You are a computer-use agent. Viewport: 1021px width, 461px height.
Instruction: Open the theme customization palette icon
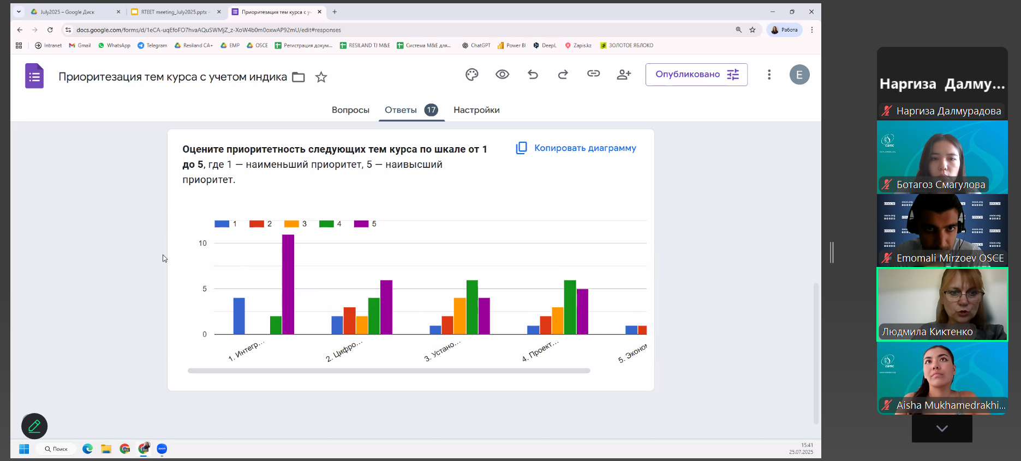click(471, 75)
